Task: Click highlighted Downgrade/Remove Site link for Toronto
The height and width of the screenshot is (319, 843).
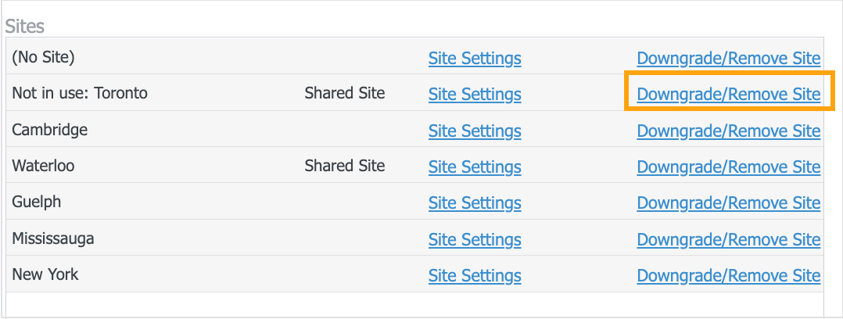Action: pyautogui.click(x=728, y=95)
